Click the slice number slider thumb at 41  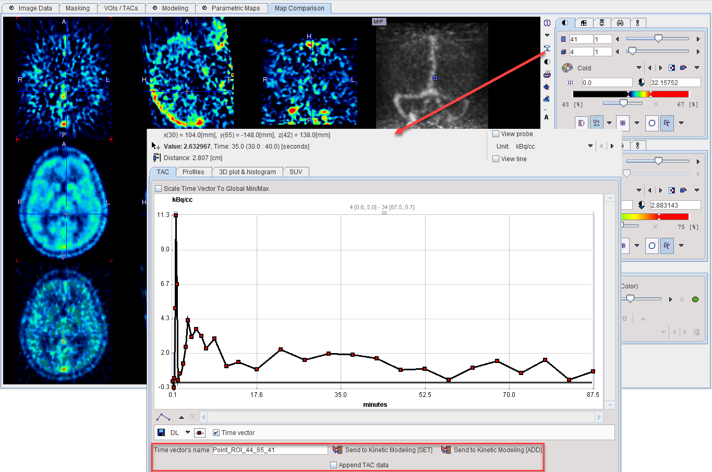pyautogui.click(x=658, y=39)
